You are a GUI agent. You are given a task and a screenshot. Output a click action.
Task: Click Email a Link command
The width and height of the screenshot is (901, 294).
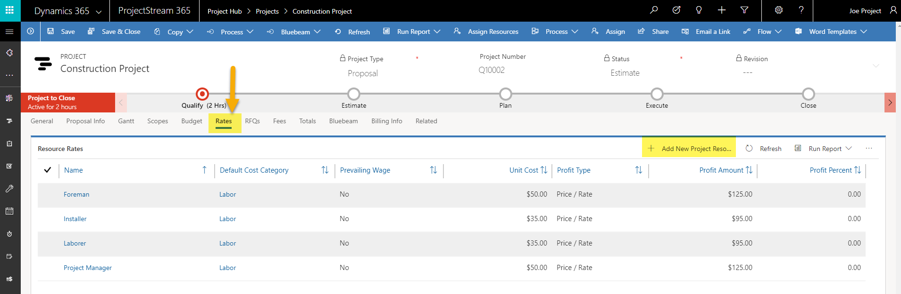(x=706, y=32)
